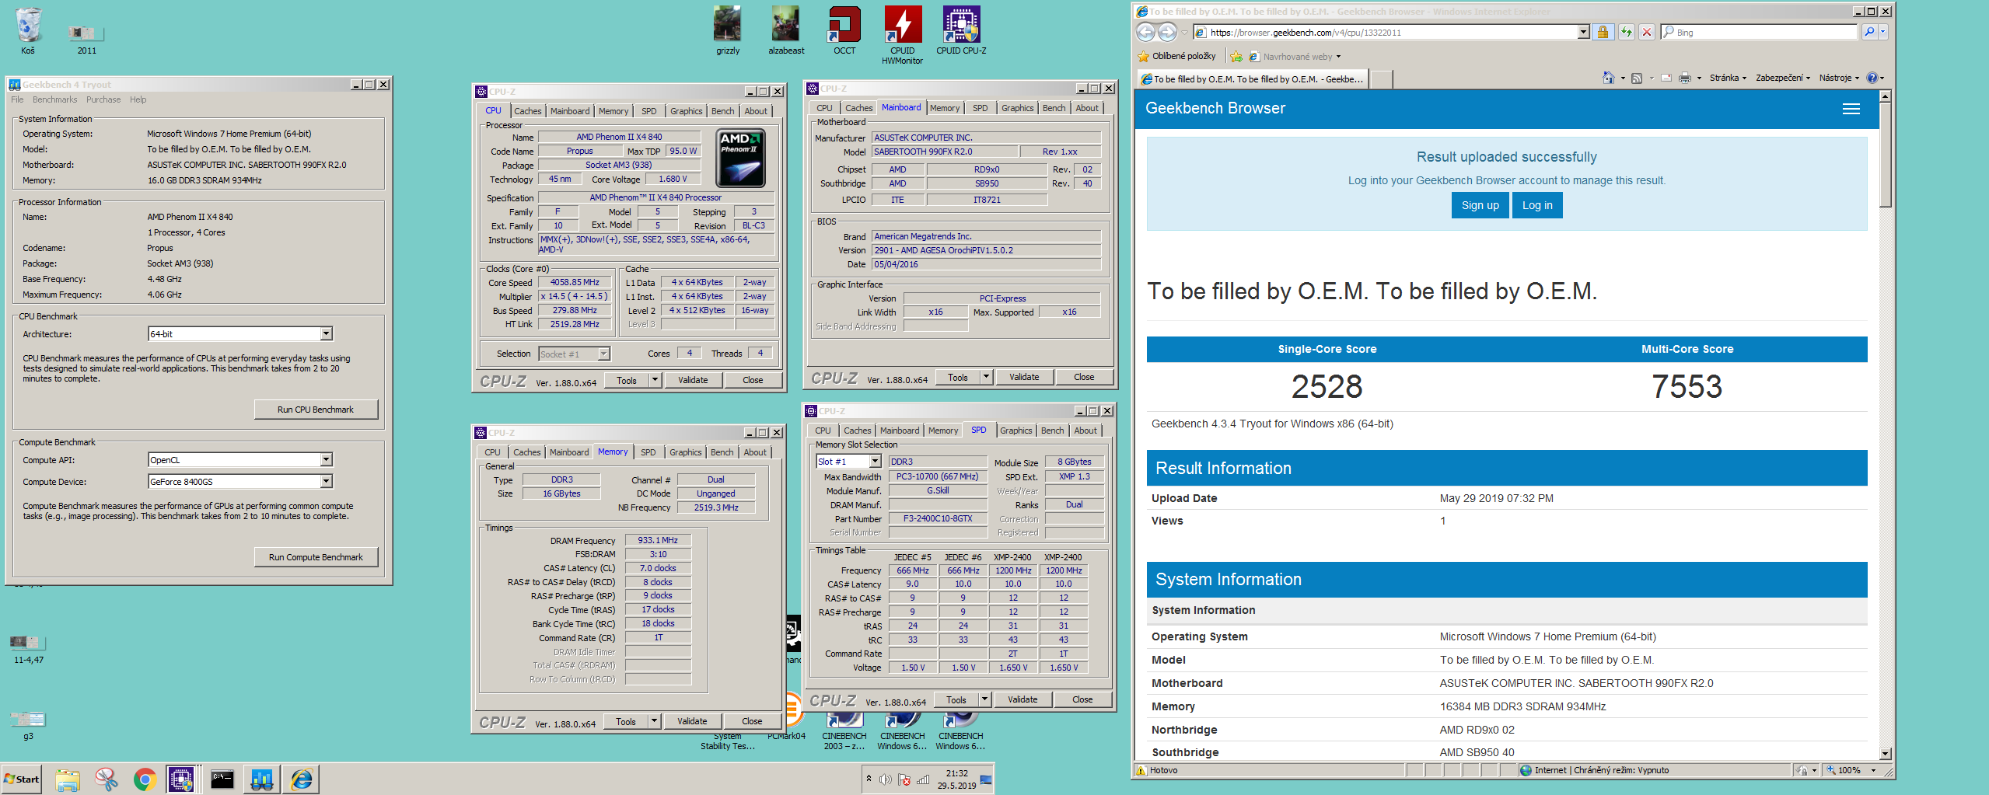The image size is (1989, 795).
Task: Switch to Command Prompt in taskbar
Action: tap(222, 779)
